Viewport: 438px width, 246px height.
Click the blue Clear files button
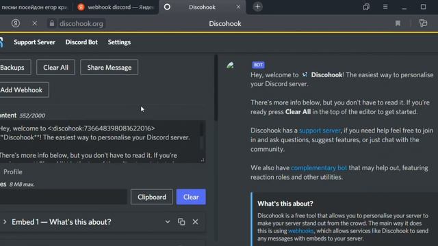191,197
